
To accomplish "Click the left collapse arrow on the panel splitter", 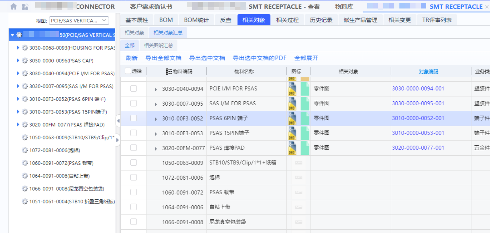I will point(118,121).
